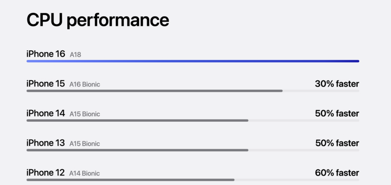The image size is (391, 185).
Task: Click the A16 Bionic chip label
Action: (x=85, y=85)
